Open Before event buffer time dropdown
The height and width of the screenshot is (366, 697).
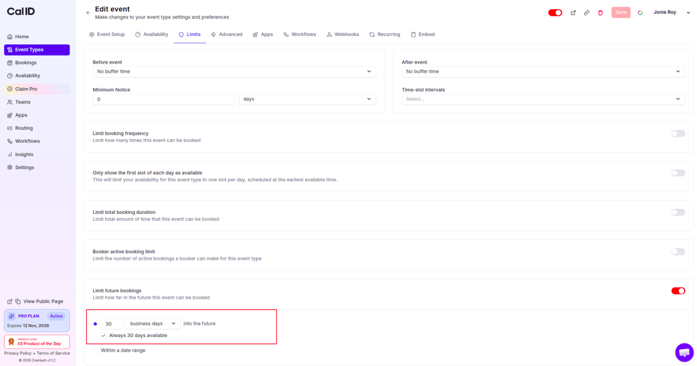click(234, 71)
